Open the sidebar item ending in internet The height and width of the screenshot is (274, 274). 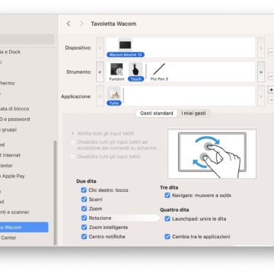tap(10, 155)
